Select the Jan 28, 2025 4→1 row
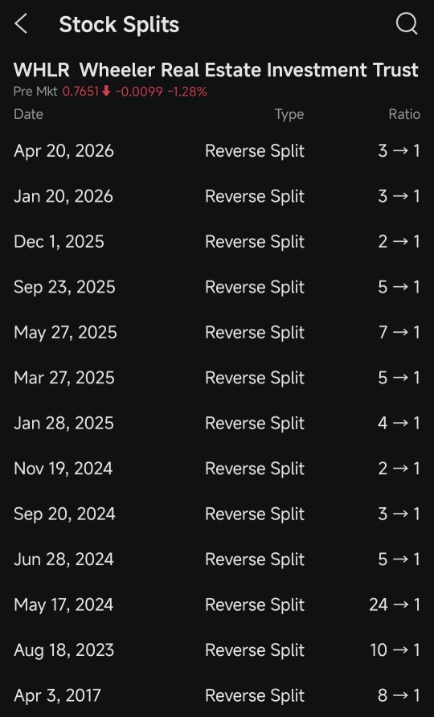This screenshot has width=434, height=717. click(217, 423)
